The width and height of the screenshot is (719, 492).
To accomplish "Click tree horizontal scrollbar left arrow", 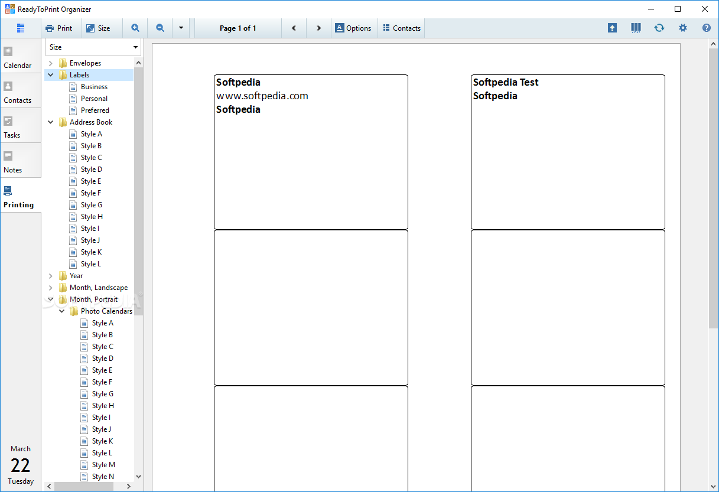I will pos(49,486).
